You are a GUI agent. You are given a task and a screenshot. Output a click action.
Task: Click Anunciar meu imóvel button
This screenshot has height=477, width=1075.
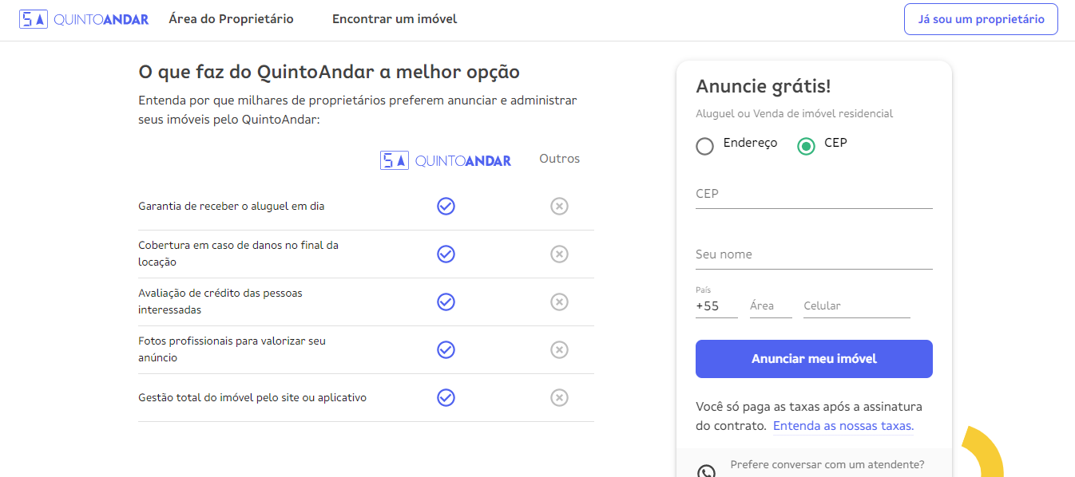point(814,359)
